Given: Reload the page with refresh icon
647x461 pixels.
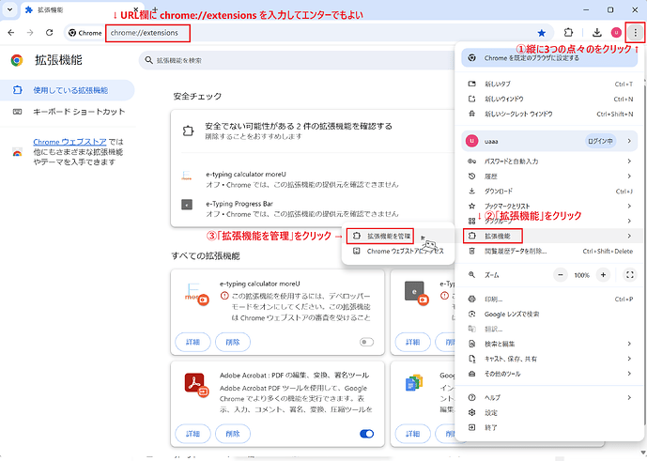Looking at the screenshot, I should pyautogui.click(x=49, y=33).
